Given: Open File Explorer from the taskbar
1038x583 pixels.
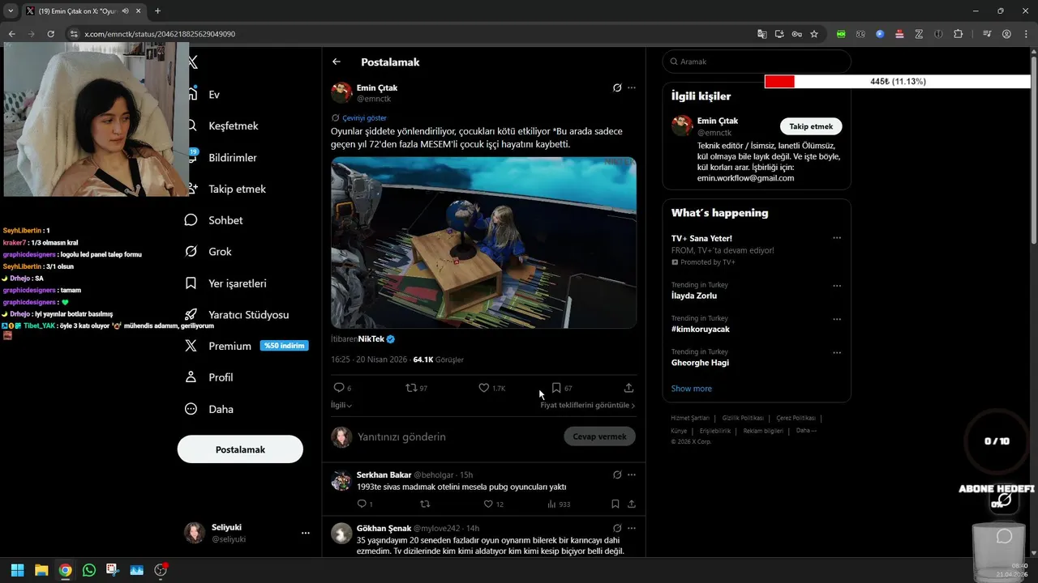Looking at the screenshot, I should pyautogui.click(x=41, y=570).
